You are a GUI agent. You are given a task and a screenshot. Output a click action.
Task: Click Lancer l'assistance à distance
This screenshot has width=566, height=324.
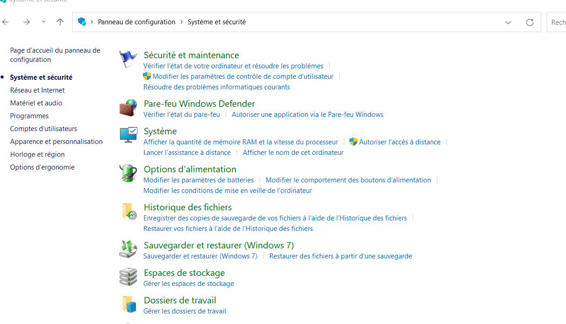(x=187, y=153)
